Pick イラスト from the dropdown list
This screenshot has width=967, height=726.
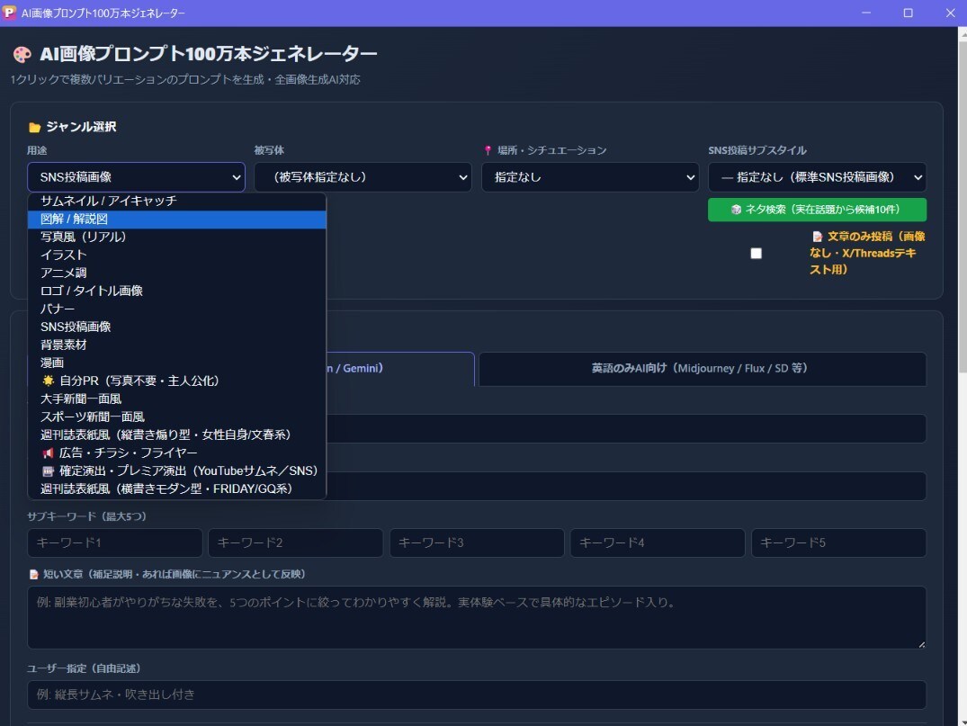pos(177,255)
